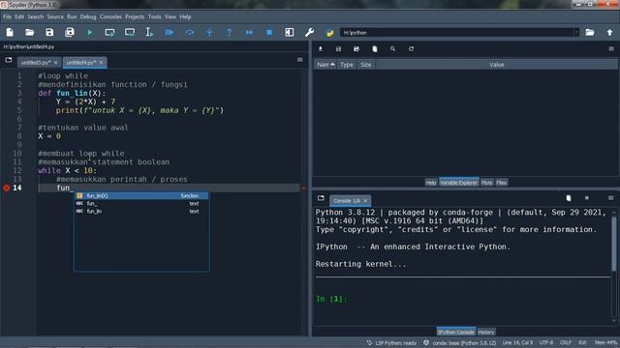Image resolution: width=620 pixels, height=348 pixels.
Task: Close Console 1/A tab
Action: click(x=365, y=201)
